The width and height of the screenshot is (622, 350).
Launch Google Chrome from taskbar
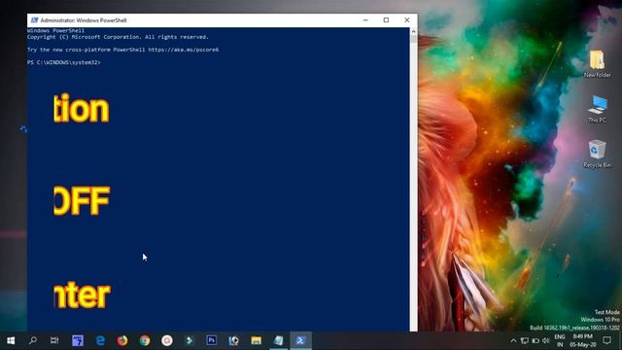tap(145, 340)
